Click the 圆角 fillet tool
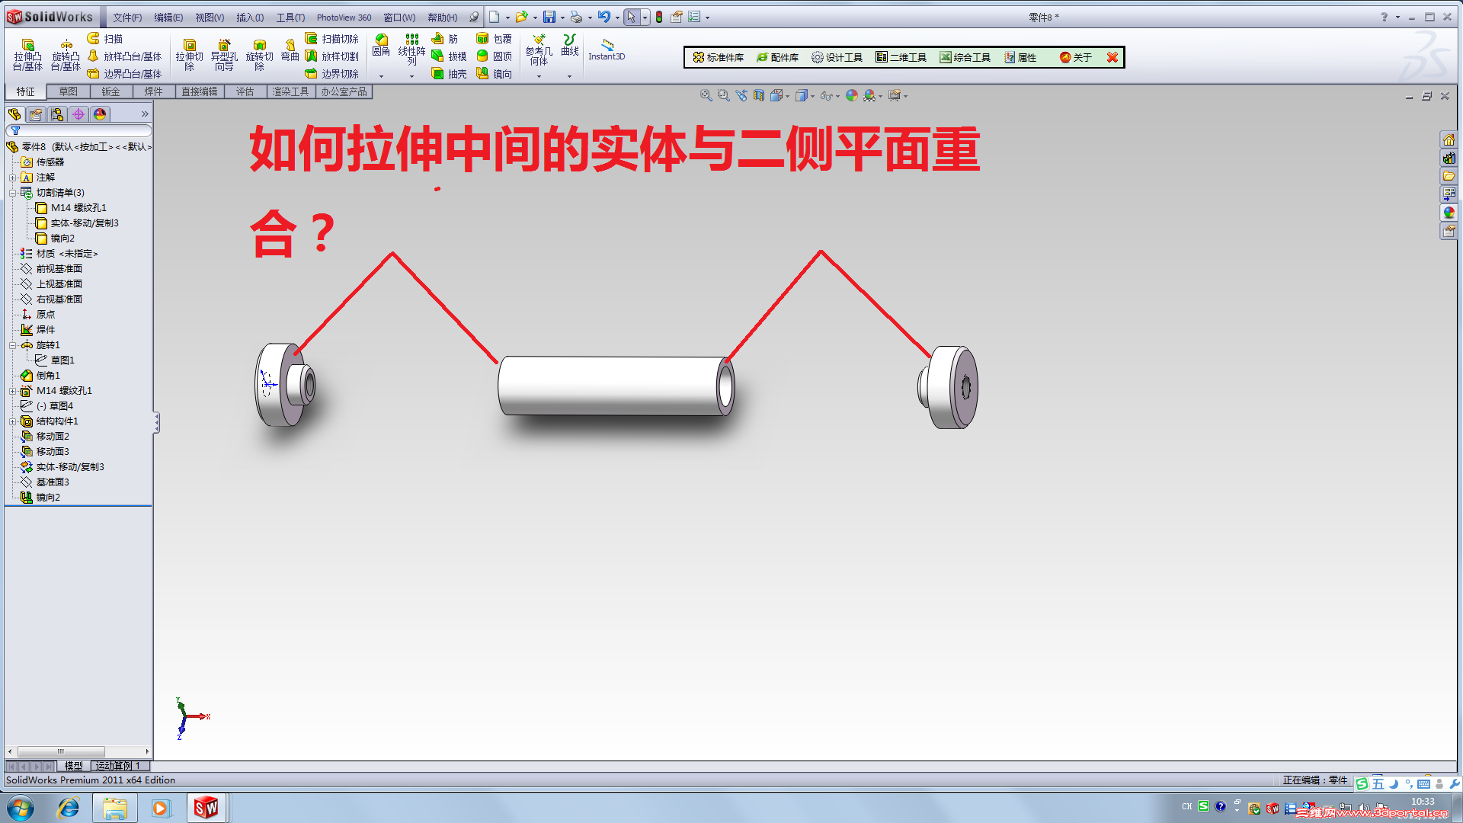Image resolution: width=1463 pixels, height=823 pixels. [x=382, y=46]
